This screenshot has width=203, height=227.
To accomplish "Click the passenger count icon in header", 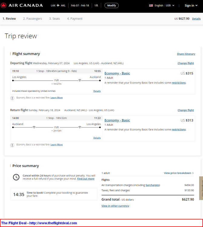I will [x=96, y=5].
